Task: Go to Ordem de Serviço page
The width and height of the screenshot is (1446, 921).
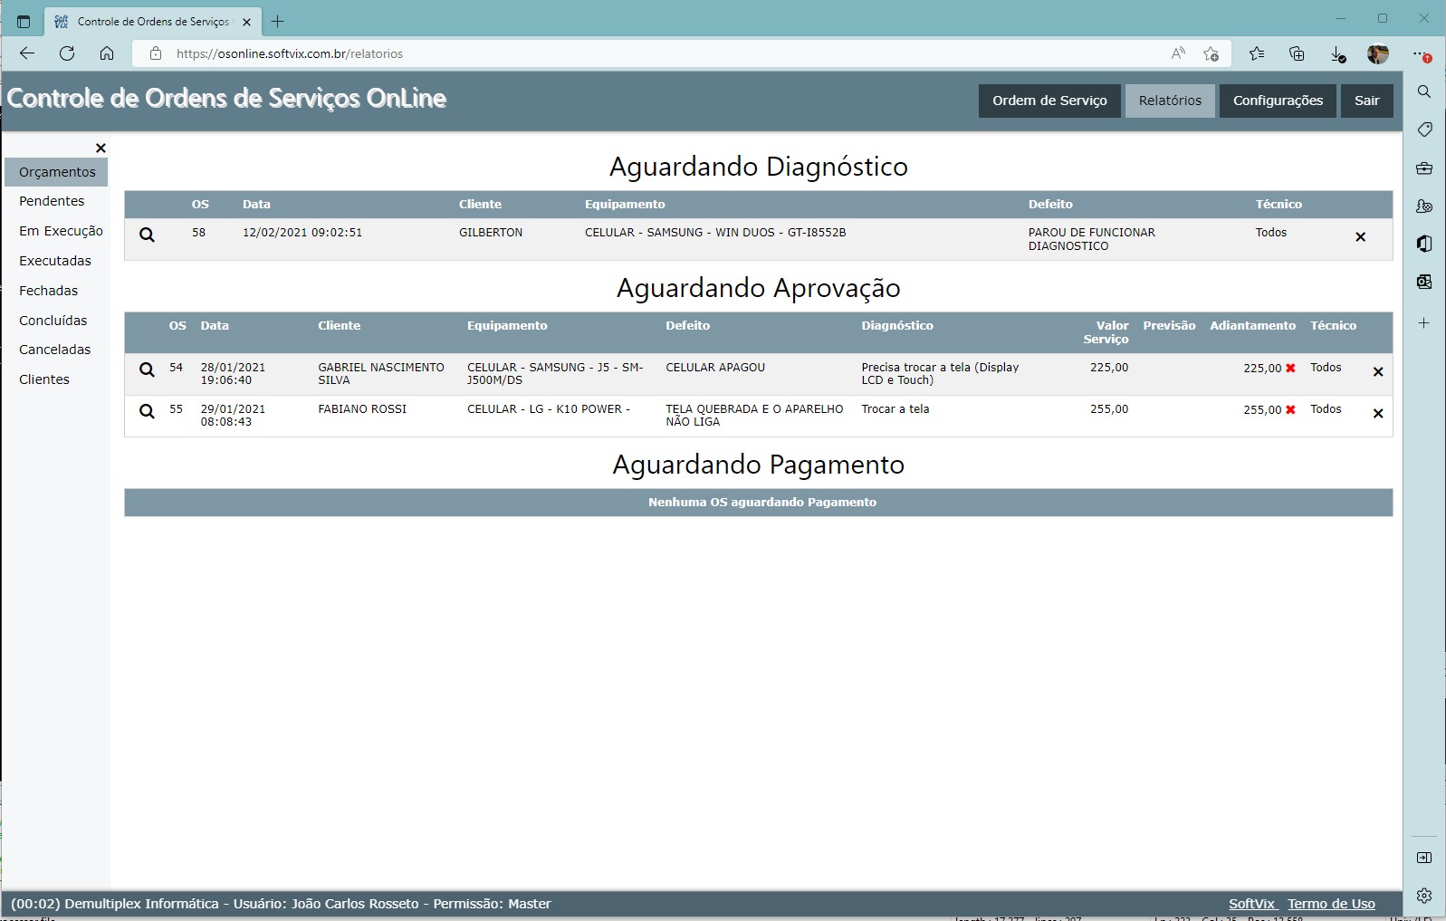Action: 1049,101
